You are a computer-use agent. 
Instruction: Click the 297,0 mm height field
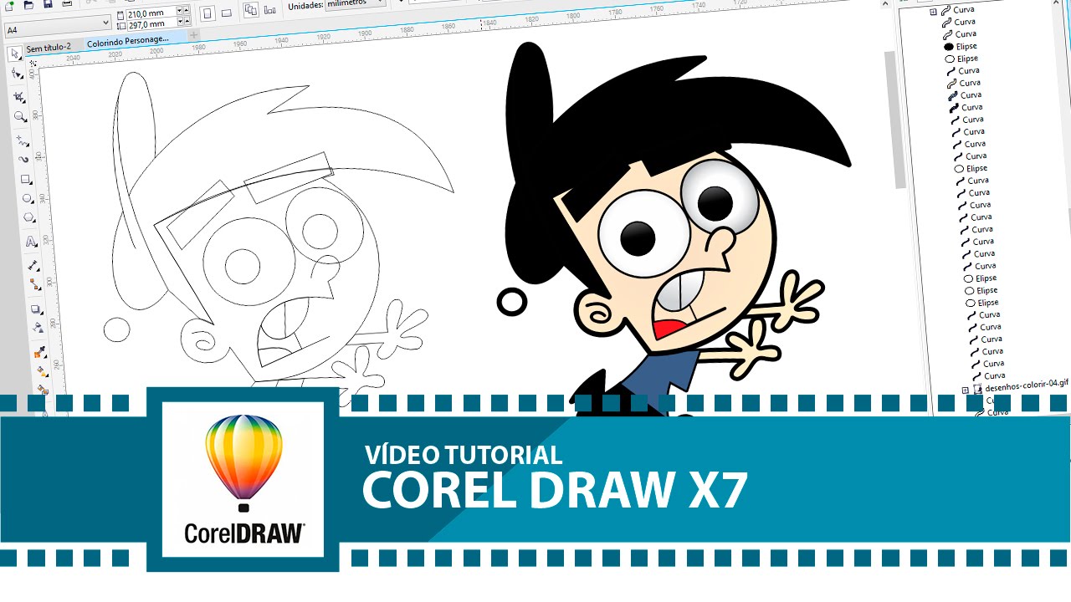coord(151,24)
